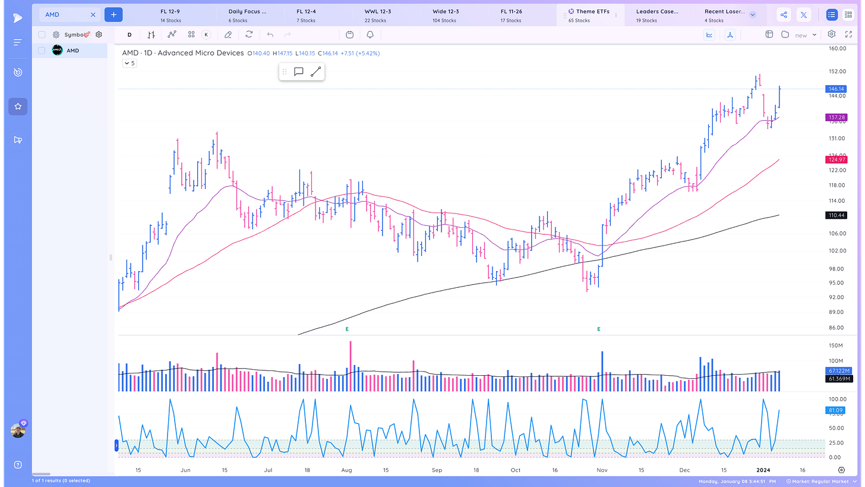This screenshot has width=865, height=487.
Task: Toggle the AMD row checkbox
Action: click(42, 51)
